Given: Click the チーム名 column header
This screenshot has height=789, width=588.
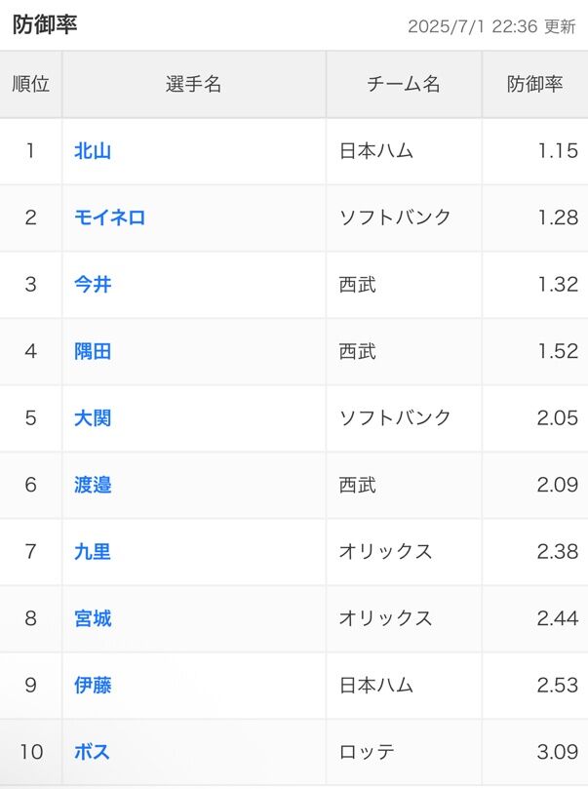Looking at the screenshot, I should (404, 84).
